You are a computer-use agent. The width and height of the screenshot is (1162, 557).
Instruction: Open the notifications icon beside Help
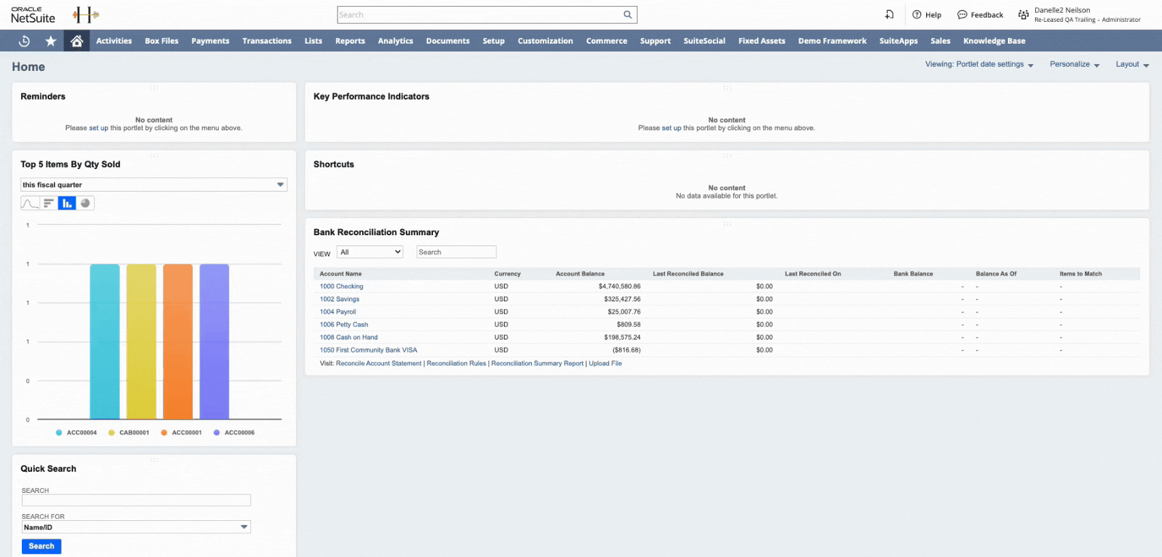[889, 14]
